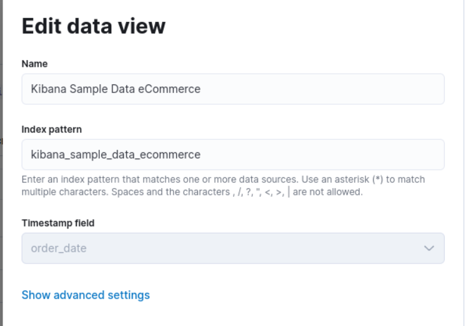Click the "Timestamp field" label
466x326 pixels.
[x=58, y=223]
